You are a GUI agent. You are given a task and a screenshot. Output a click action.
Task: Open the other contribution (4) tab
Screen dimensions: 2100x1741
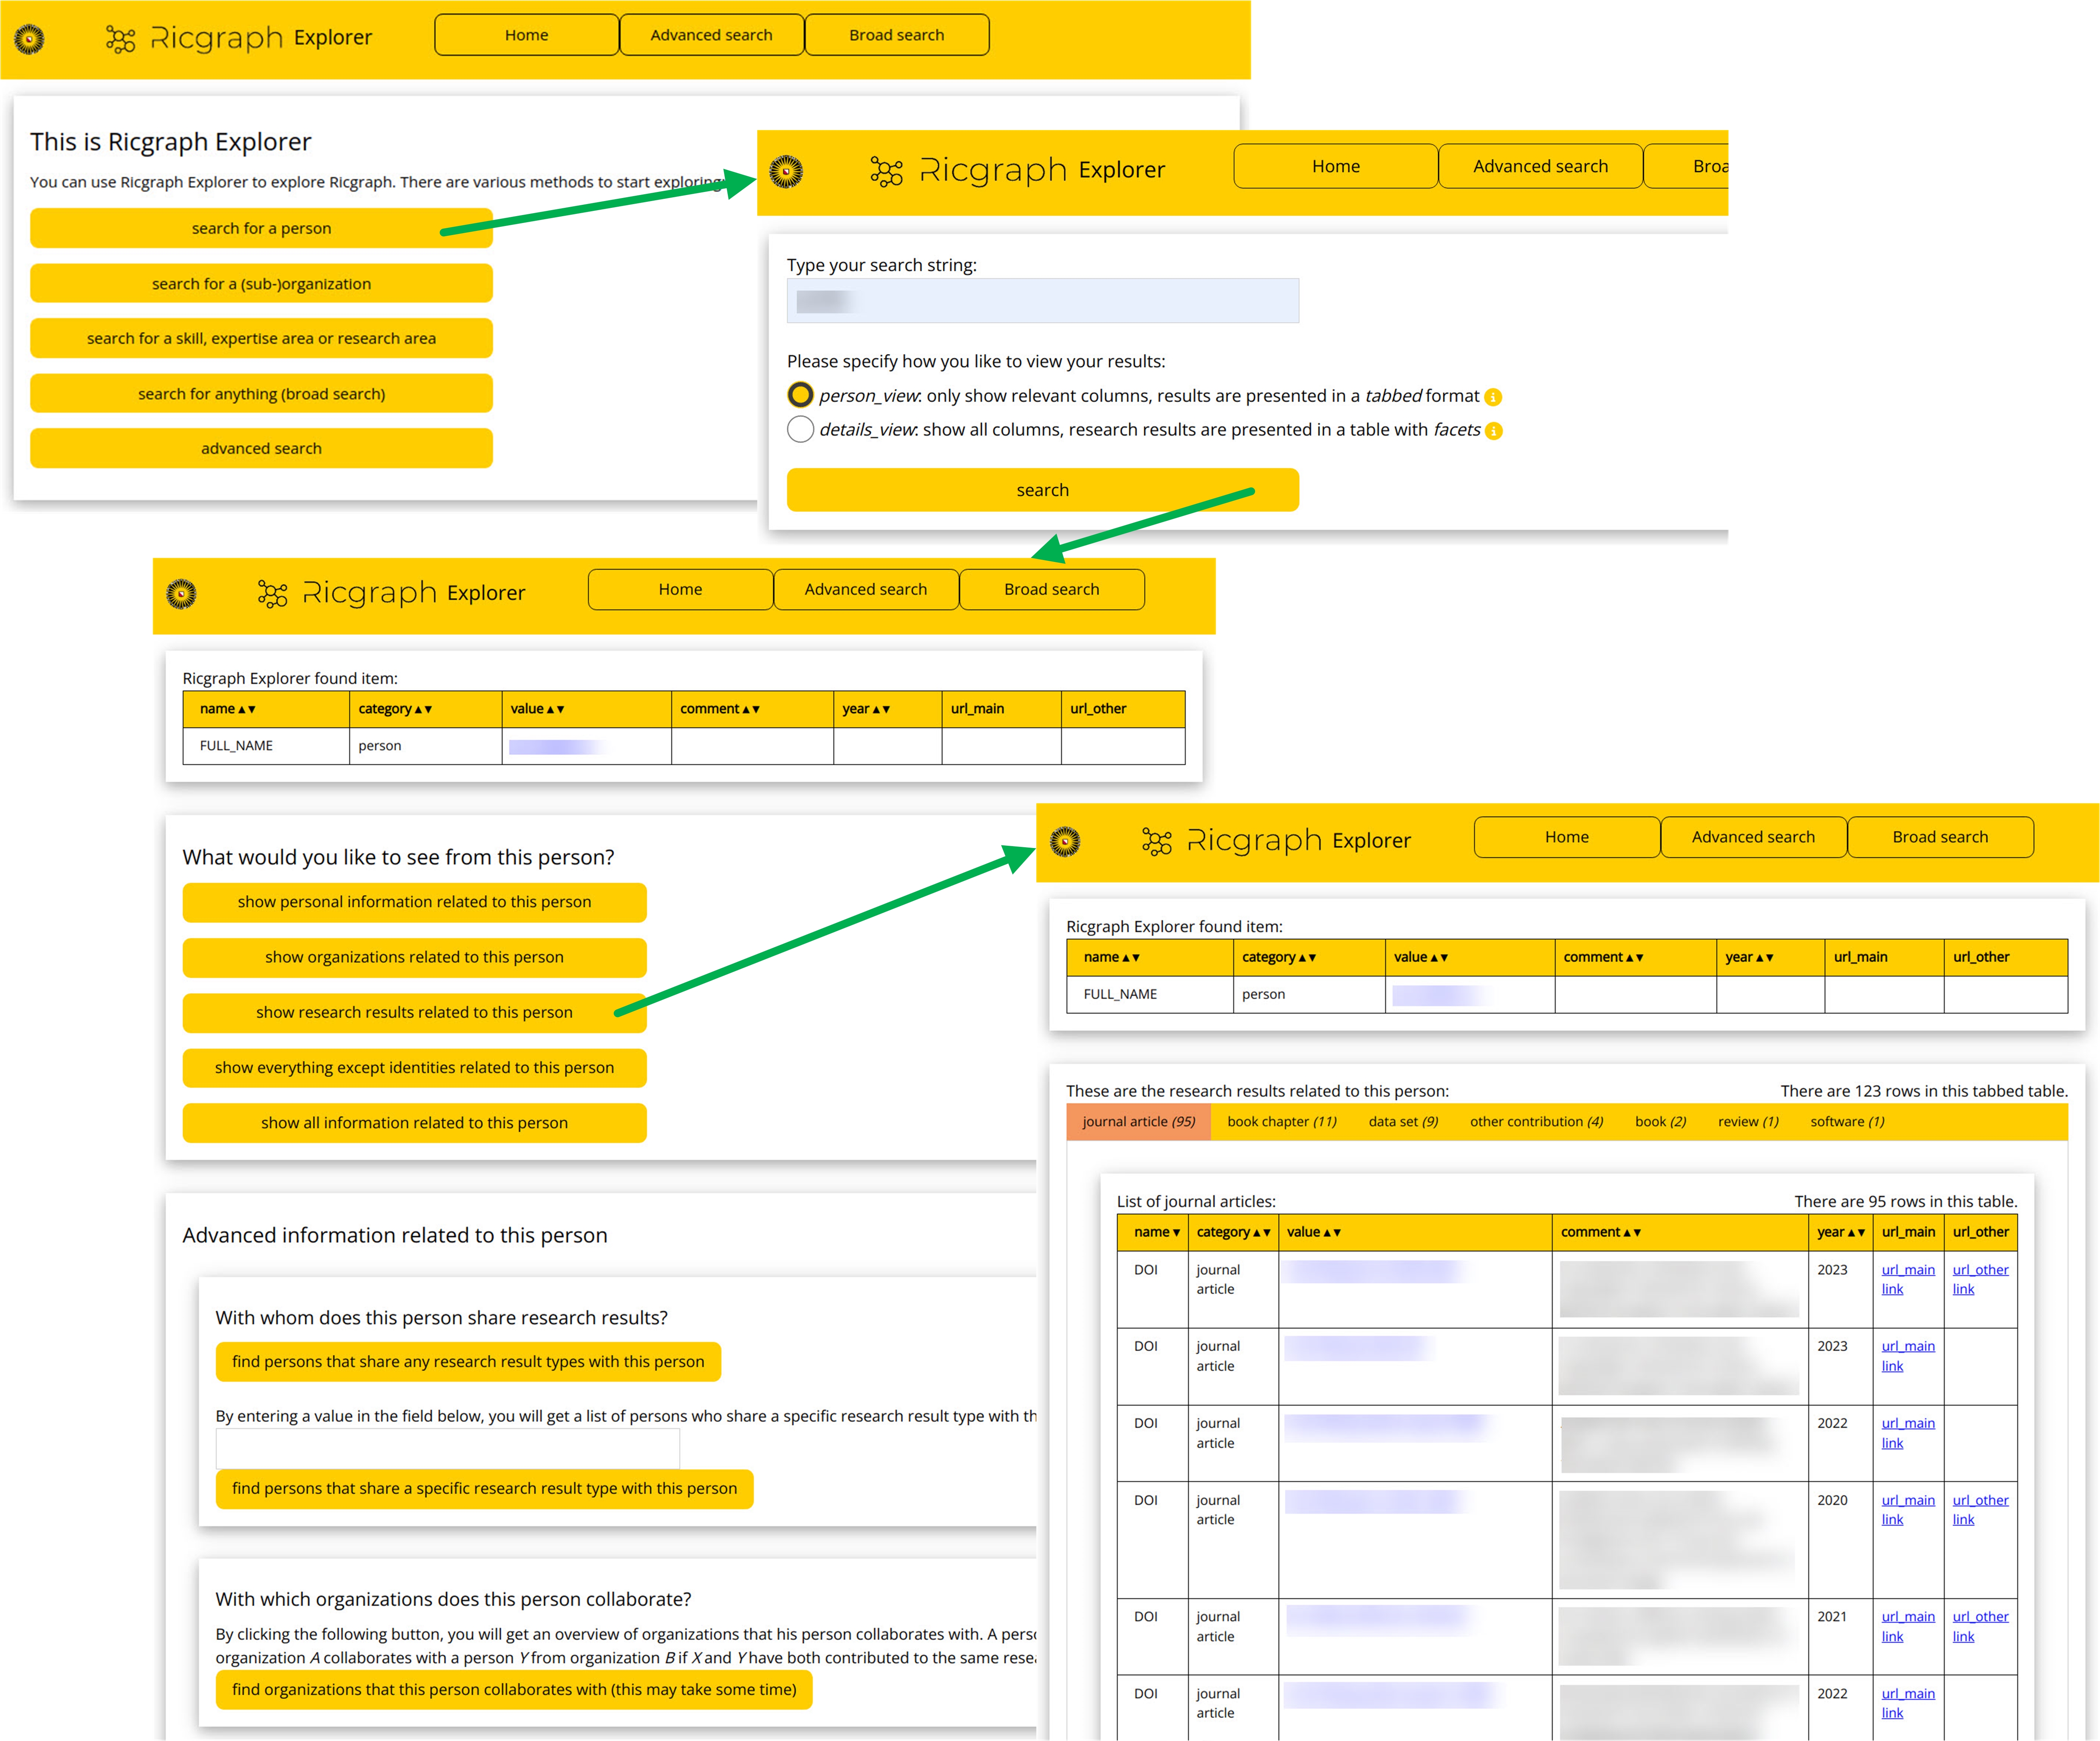click(x=1537, y=1122)
